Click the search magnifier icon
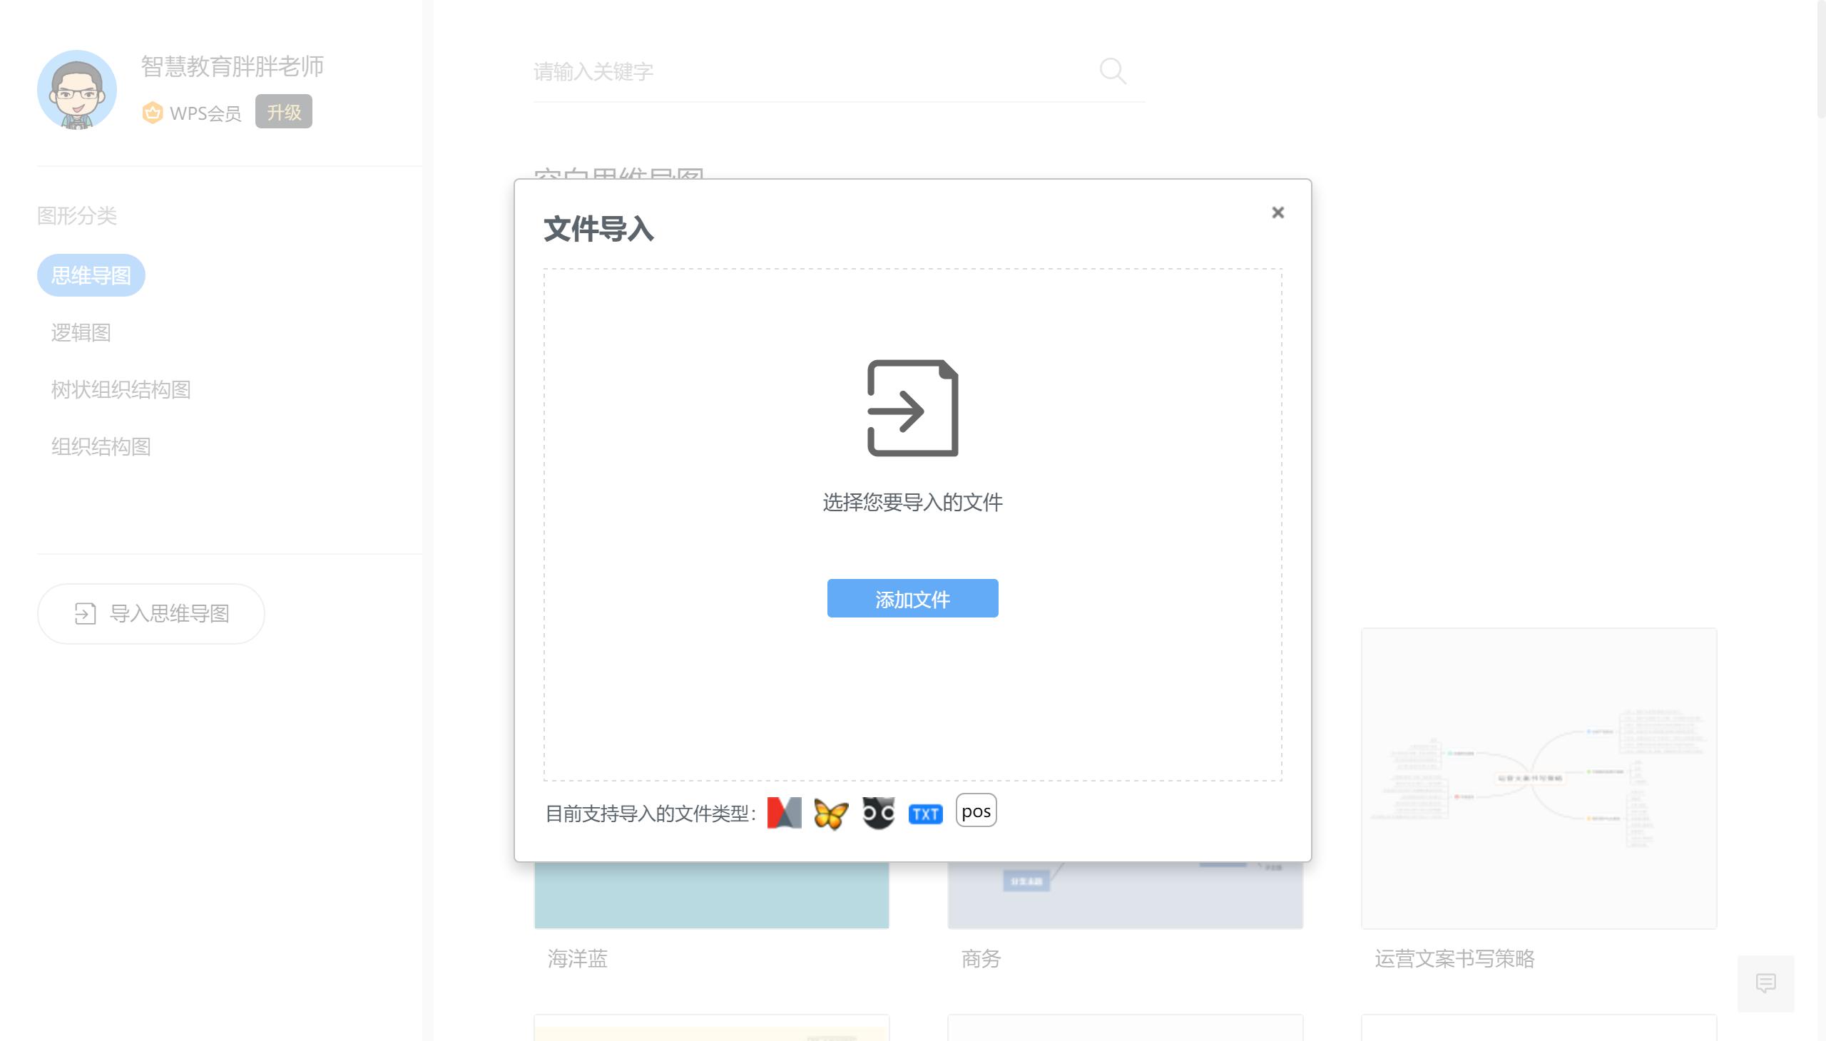The height and width of the screenshot is (1041, 1826). (x=1111, y=71)
